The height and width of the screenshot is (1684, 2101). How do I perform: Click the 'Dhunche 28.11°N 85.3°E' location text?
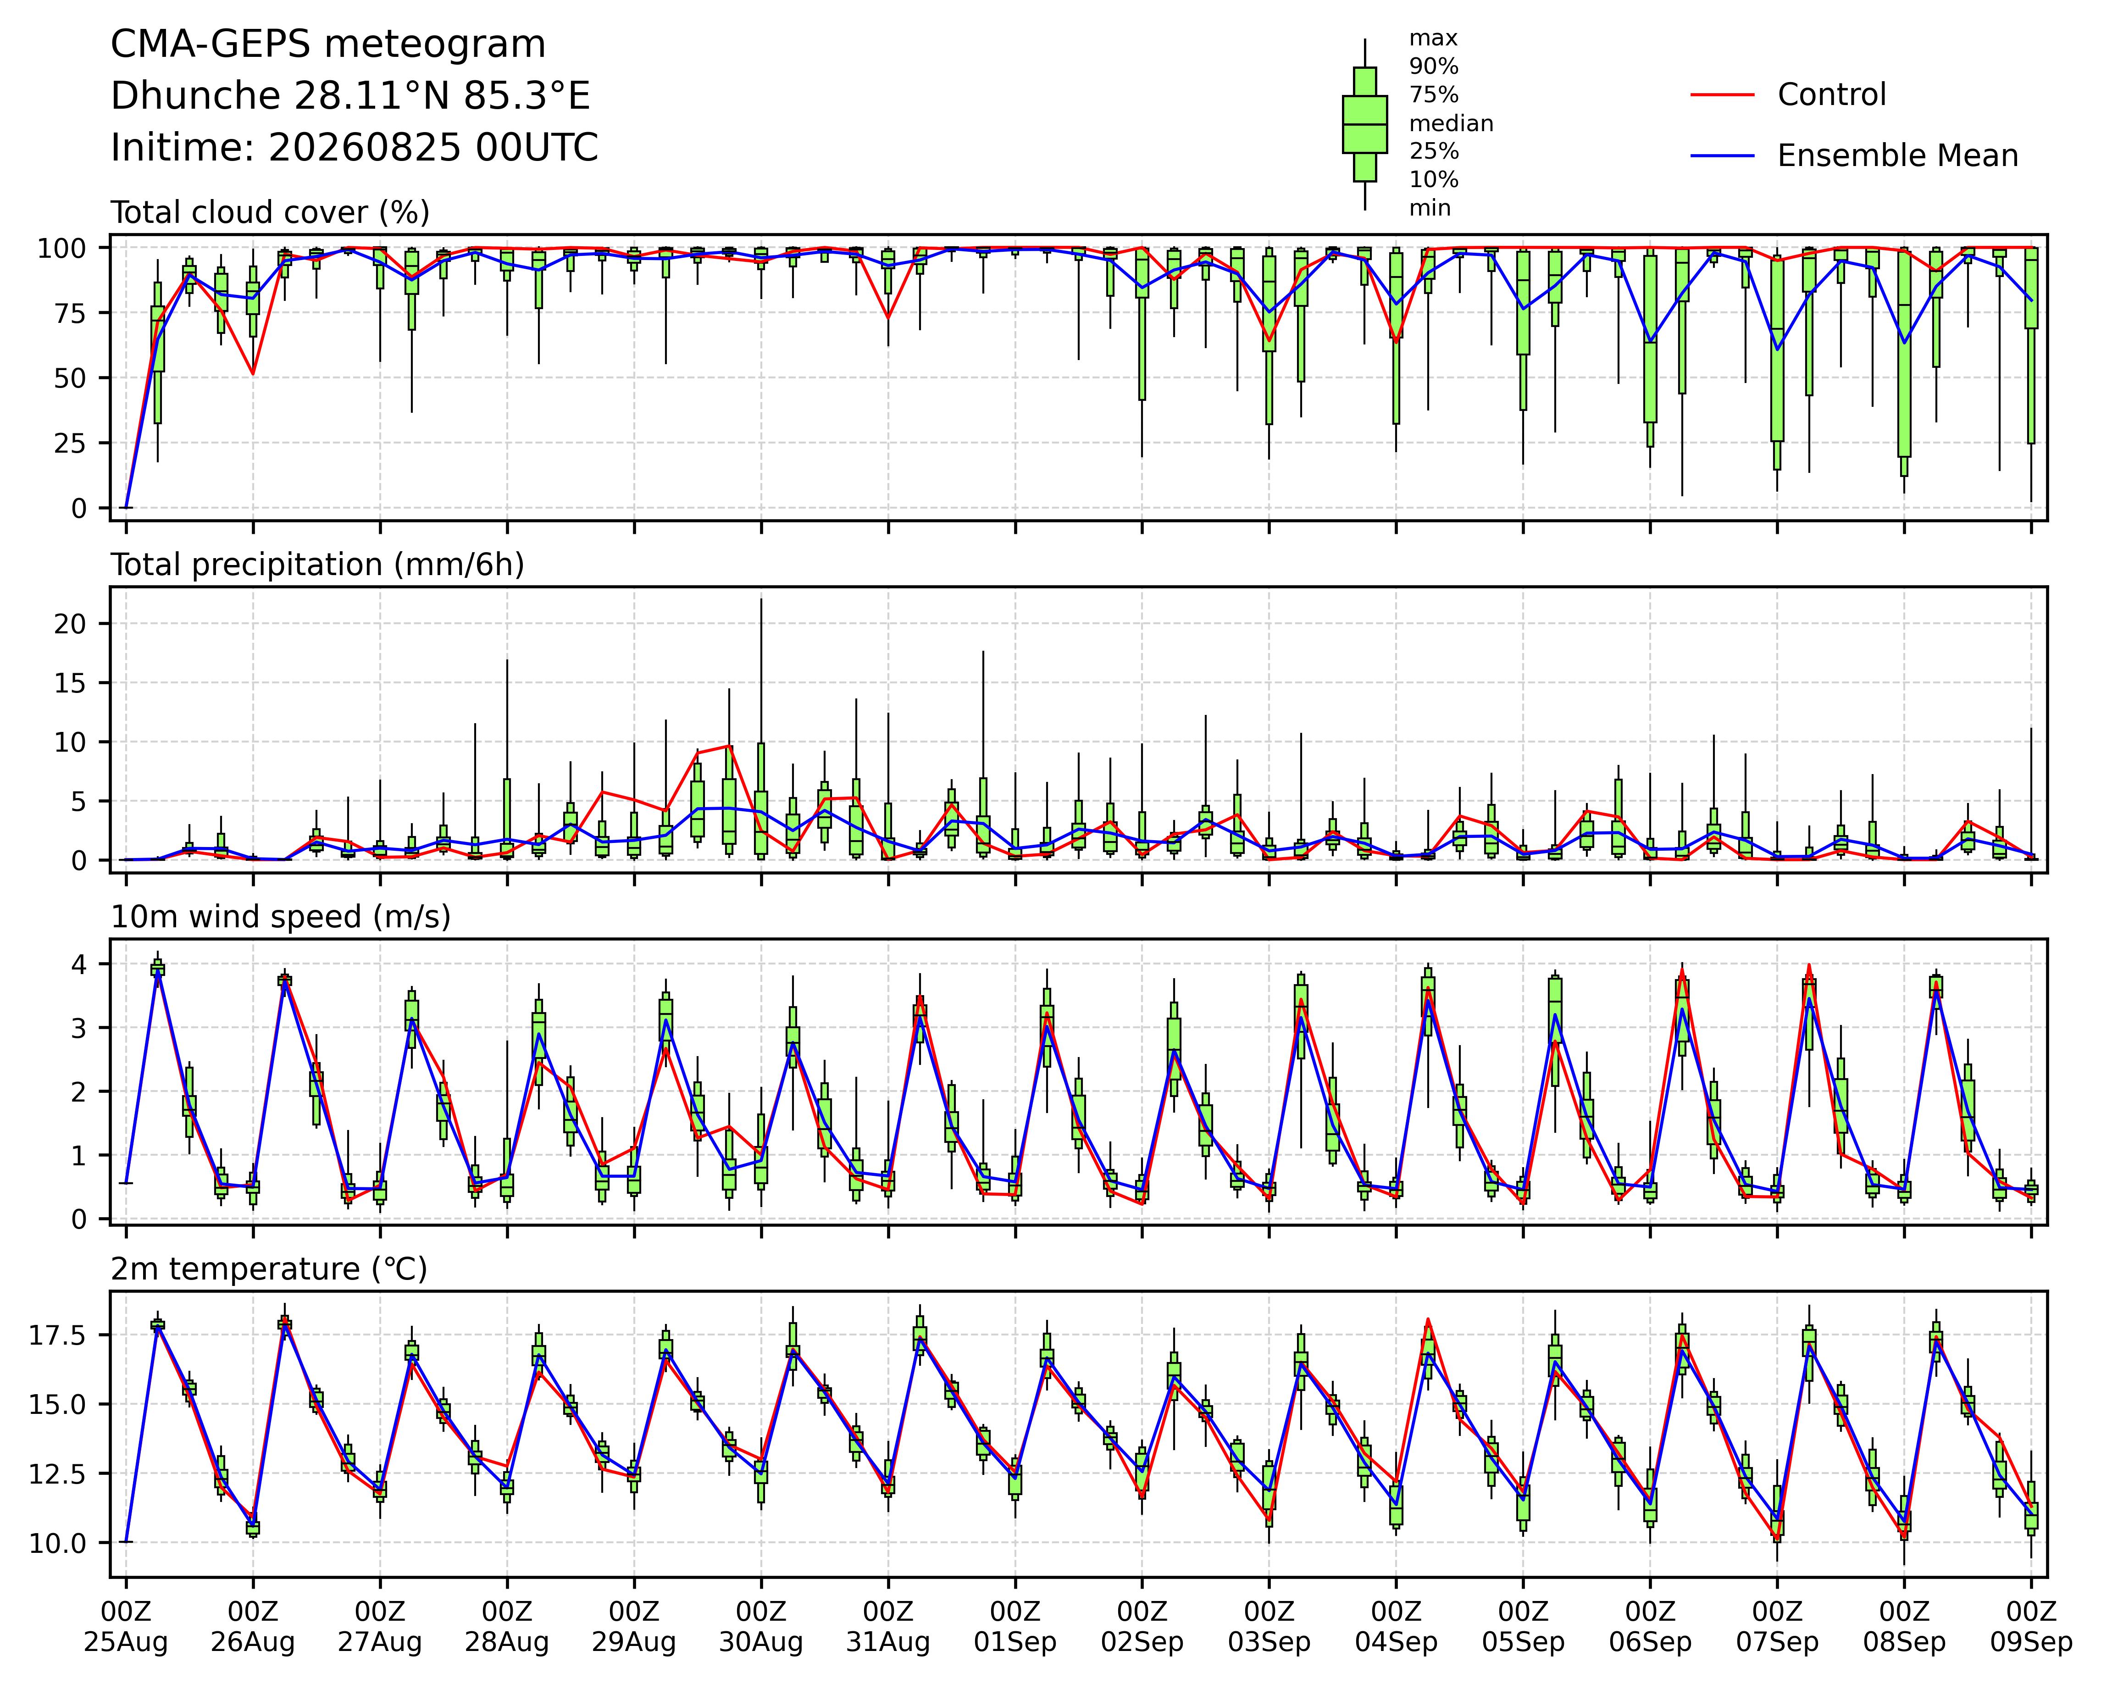tap(350, 96)
